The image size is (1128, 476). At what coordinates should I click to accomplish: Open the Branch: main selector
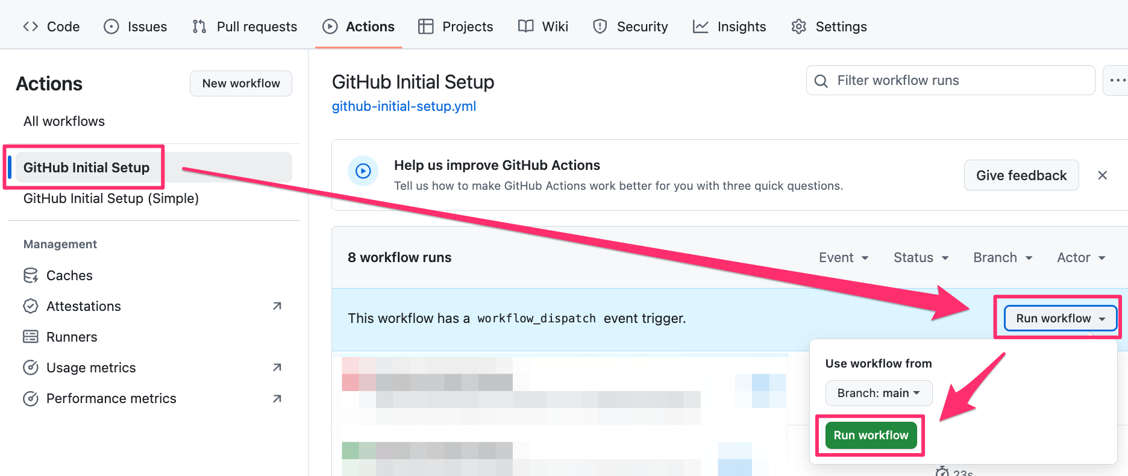(879, 393)
